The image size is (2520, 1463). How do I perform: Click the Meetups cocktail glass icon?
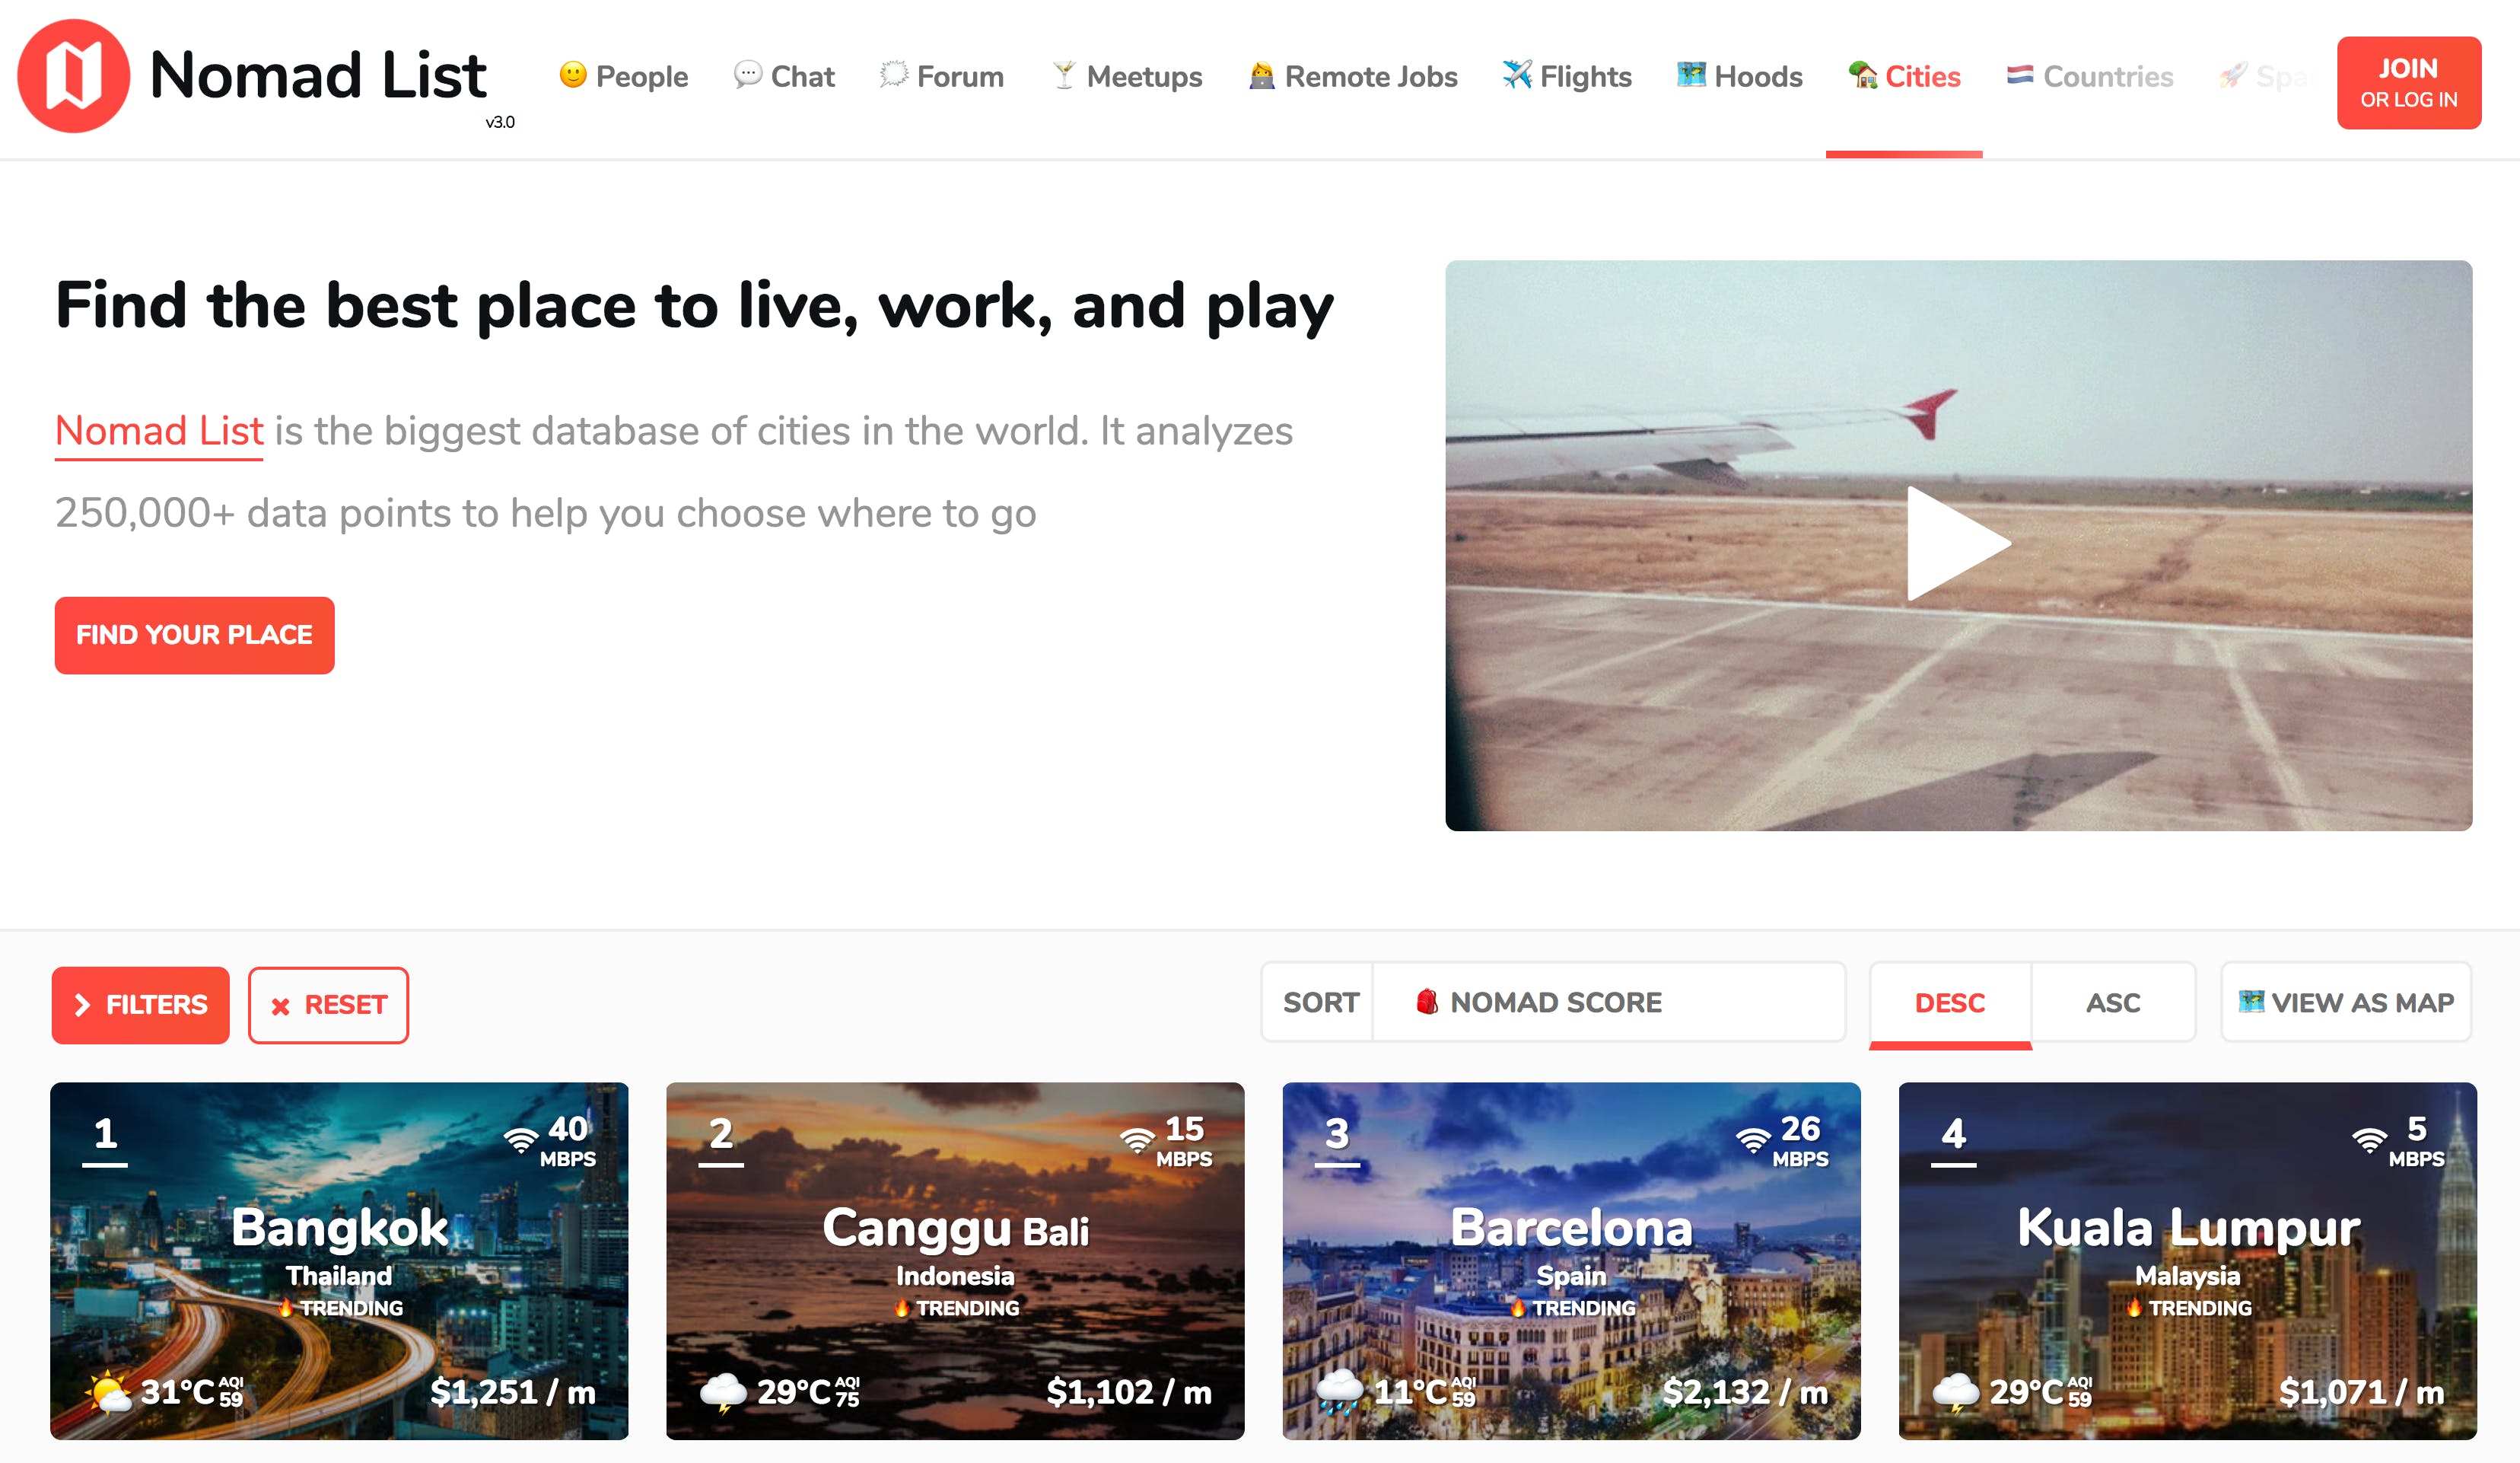point(1064,75)
